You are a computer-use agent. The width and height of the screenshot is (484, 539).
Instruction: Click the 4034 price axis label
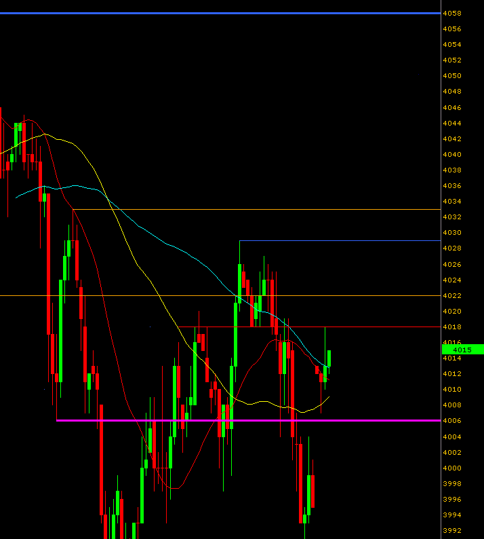pos(452,201)
